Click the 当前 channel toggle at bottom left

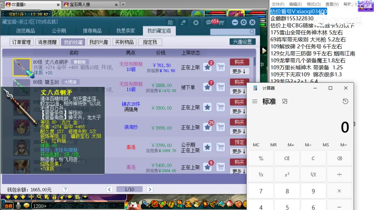coord(8,205)
